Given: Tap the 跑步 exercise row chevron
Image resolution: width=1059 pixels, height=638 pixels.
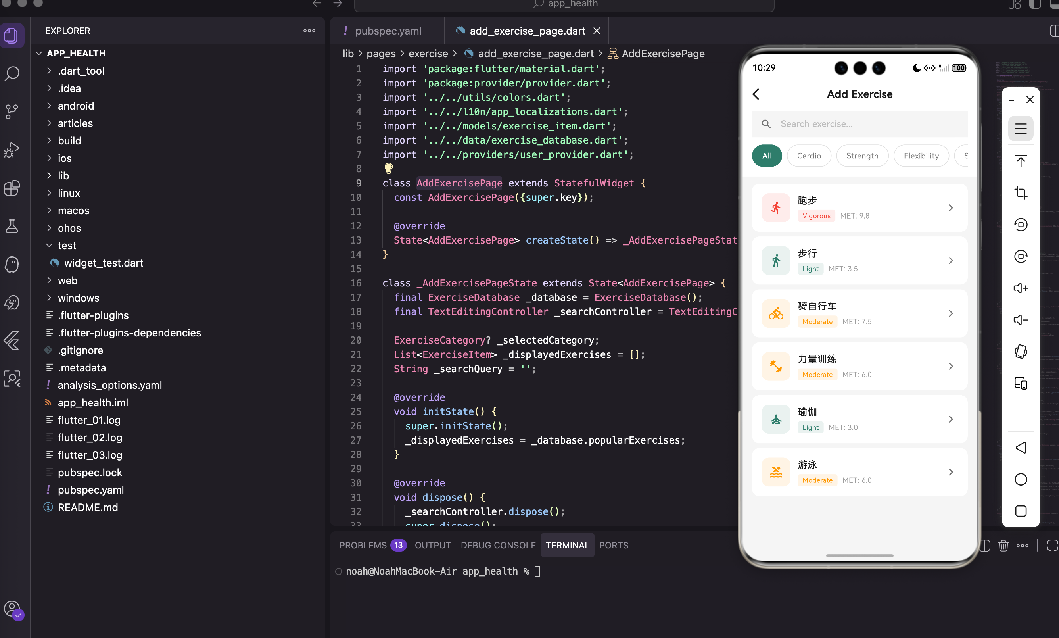Looking at the screenshot, I should [951, 208].
